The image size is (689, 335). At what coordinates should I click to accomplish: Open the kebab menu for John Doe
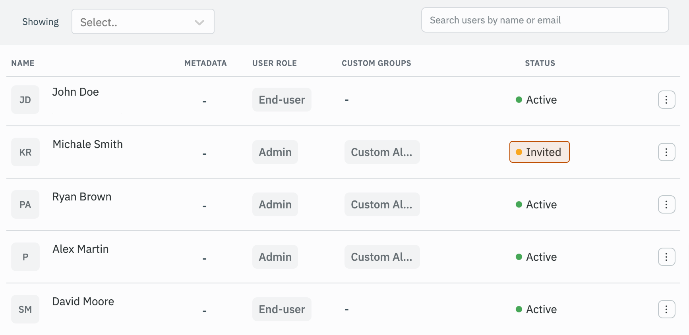click(x=666, y=100)
